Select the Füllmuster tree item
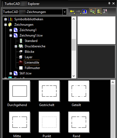This screenshot has width=117, height=138. tap(32, 68)
